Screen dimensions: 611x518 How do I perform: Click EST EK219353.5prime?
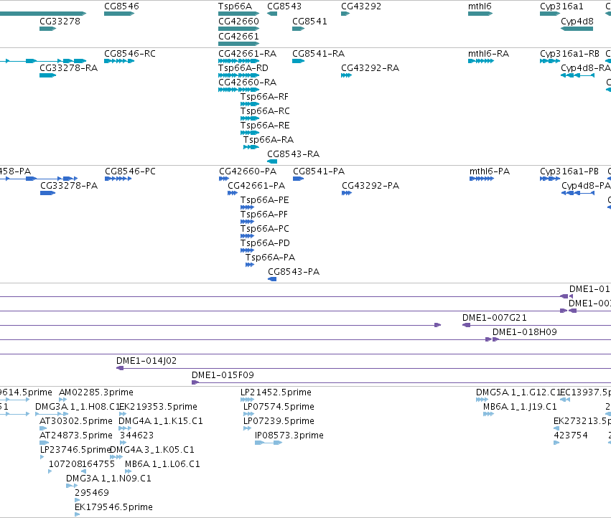coord(122,414)
